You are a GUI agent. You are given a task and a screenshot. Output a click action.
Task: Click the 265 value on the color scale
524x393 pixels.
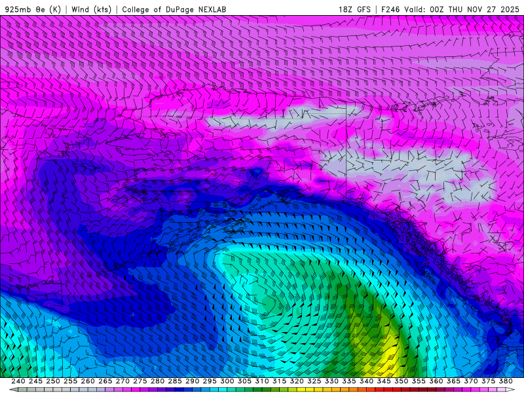coord(105,381)
